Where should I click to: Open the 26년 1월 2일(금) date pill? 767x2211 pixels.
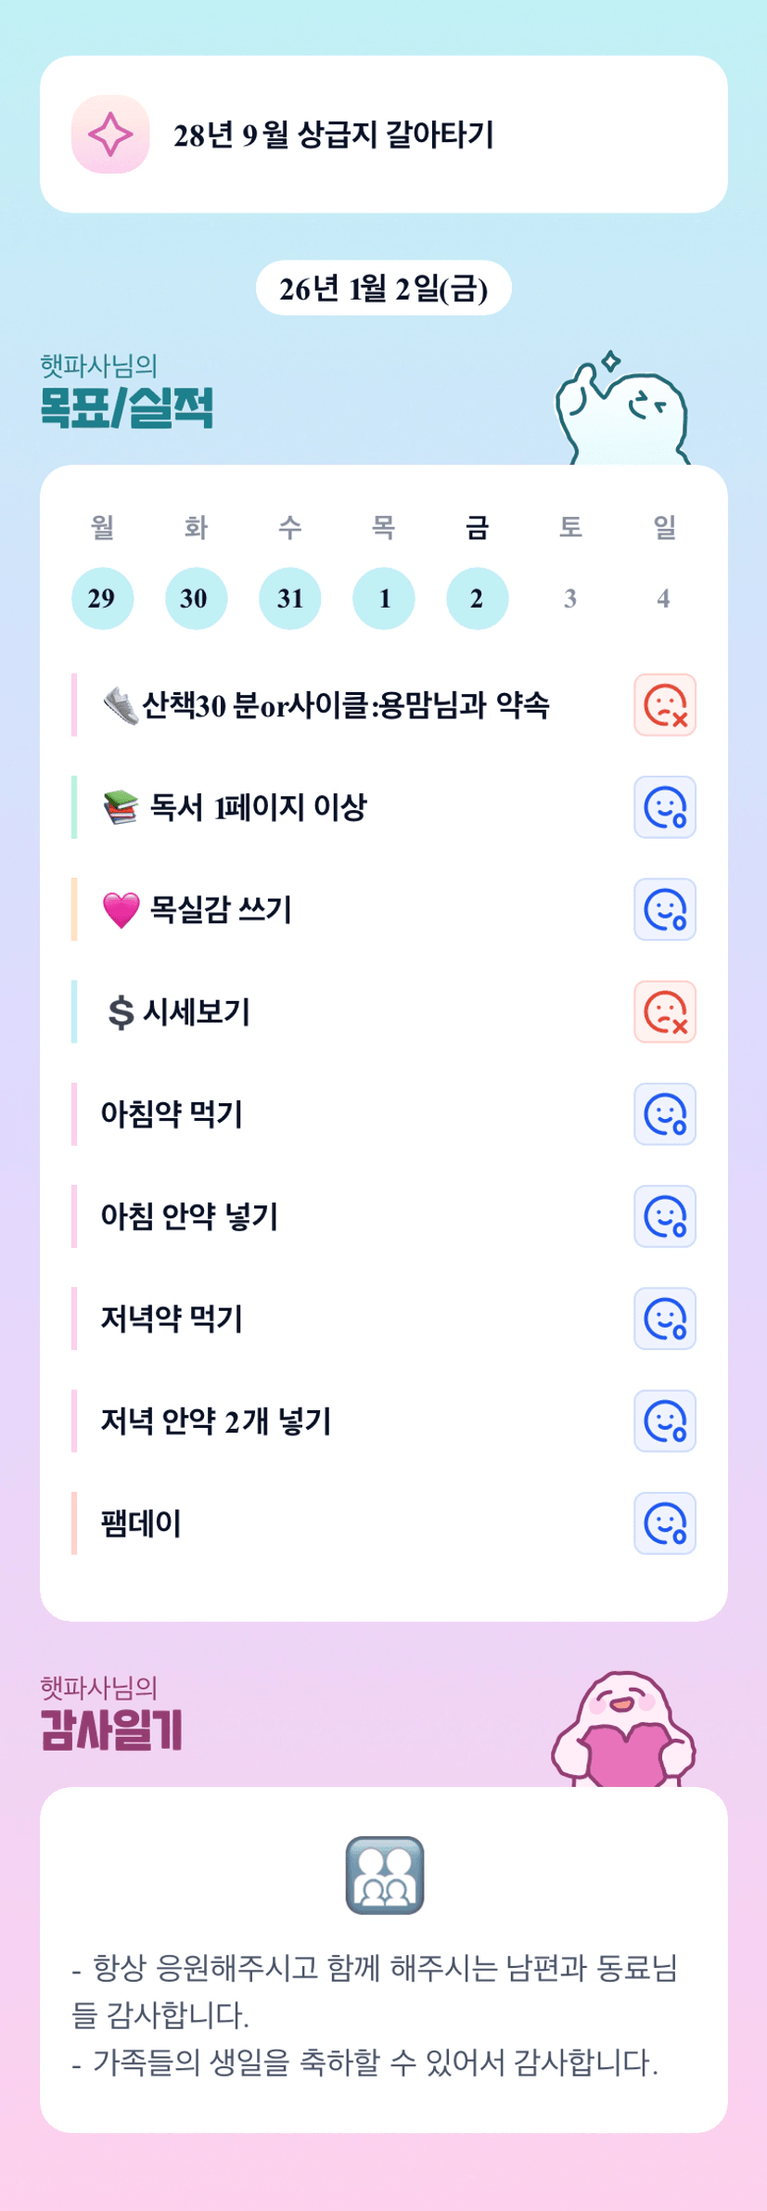pyautogui.click(x=383, y=289)
